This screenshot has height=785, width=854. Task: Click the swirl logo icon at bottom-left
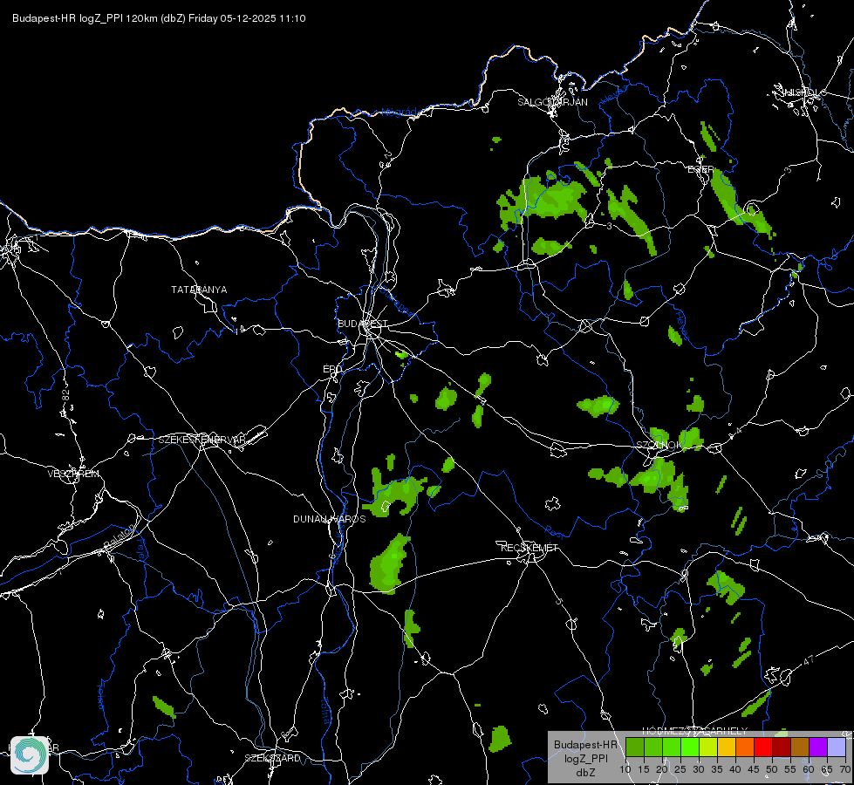tap(30, 754)
